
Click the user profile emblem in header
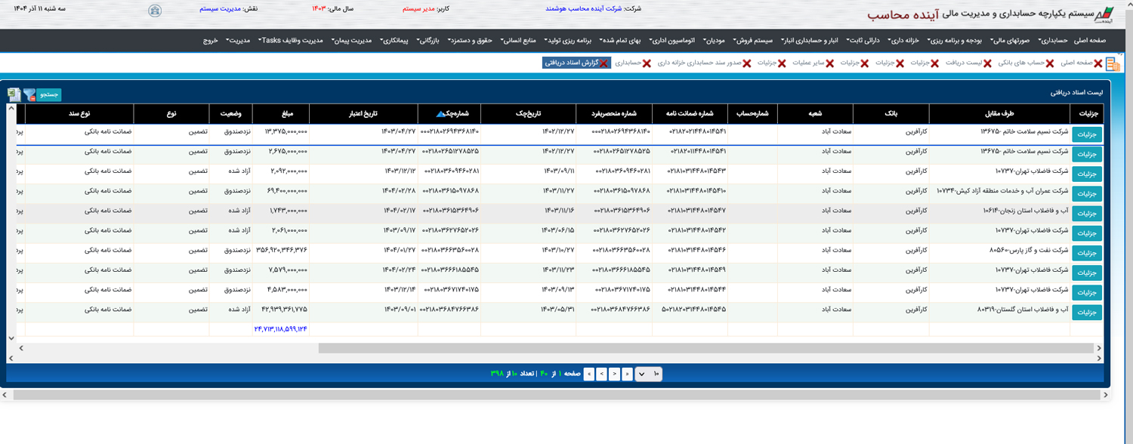[x=155, y=11]
